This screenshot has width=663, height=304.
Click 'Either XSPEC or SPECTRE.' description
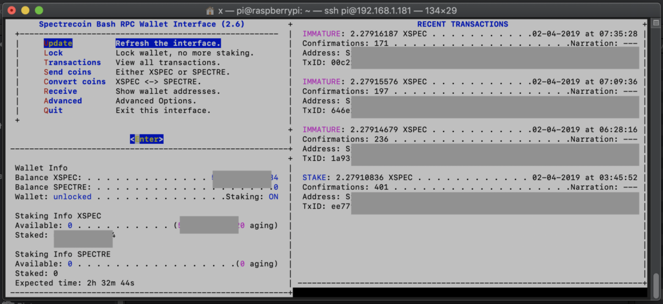point(173,72)
